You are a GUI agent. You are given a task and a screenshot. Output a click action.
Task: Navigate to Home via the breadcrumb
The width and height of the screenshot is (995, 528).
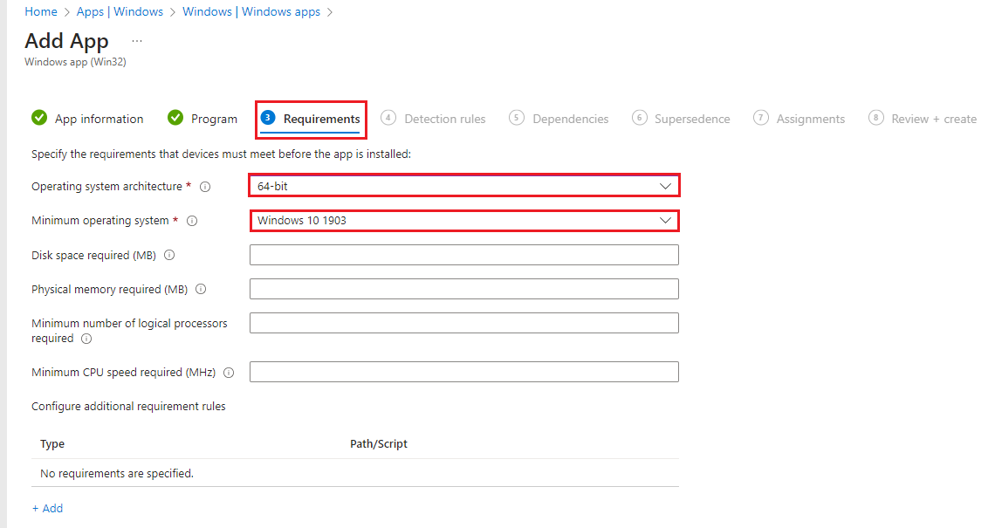[x=41, y=11]
